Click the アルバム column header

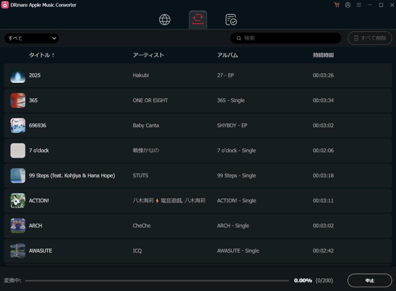click(x=227, y=55)
